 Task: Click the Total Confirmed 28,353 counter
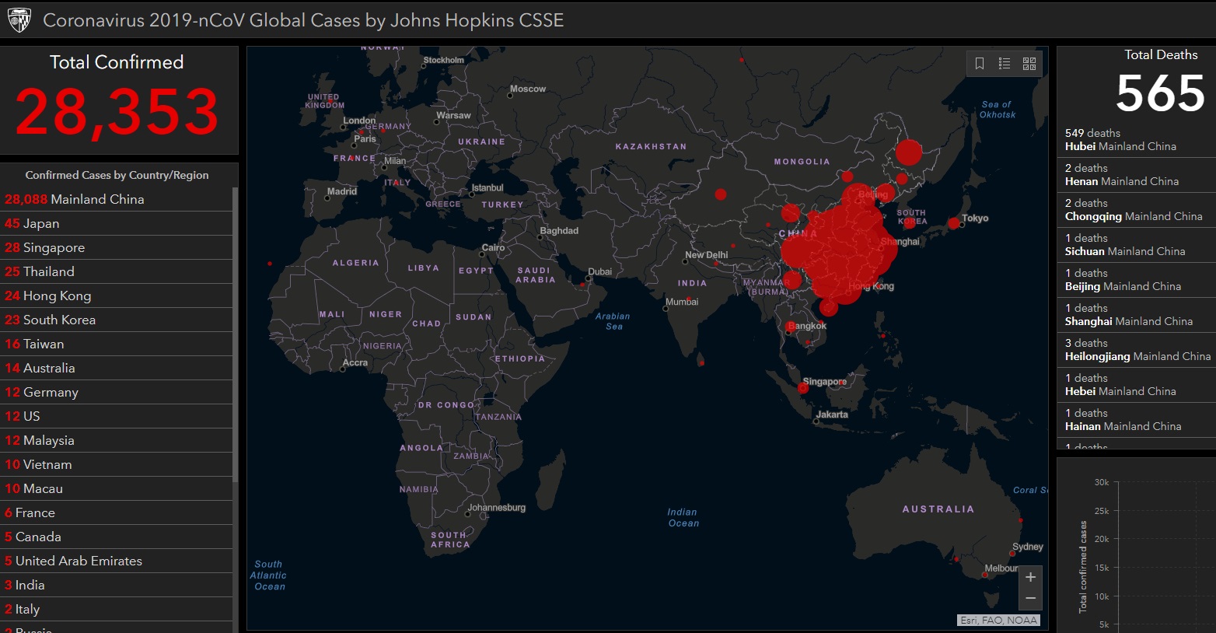117,111
